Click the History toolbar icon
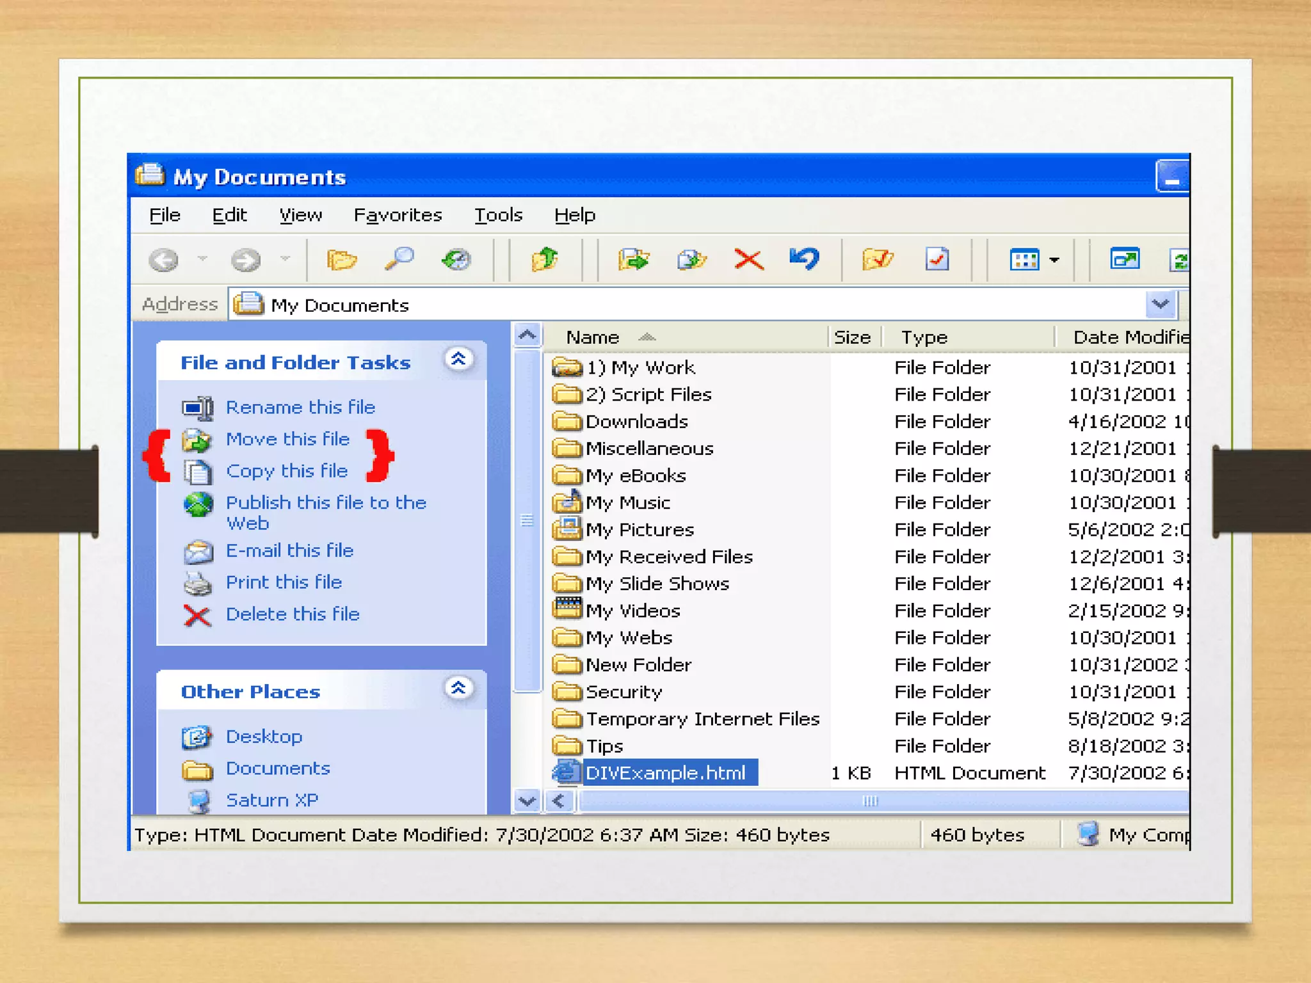The width and height of the screenshot is (1311, 983). coord(456,260)
